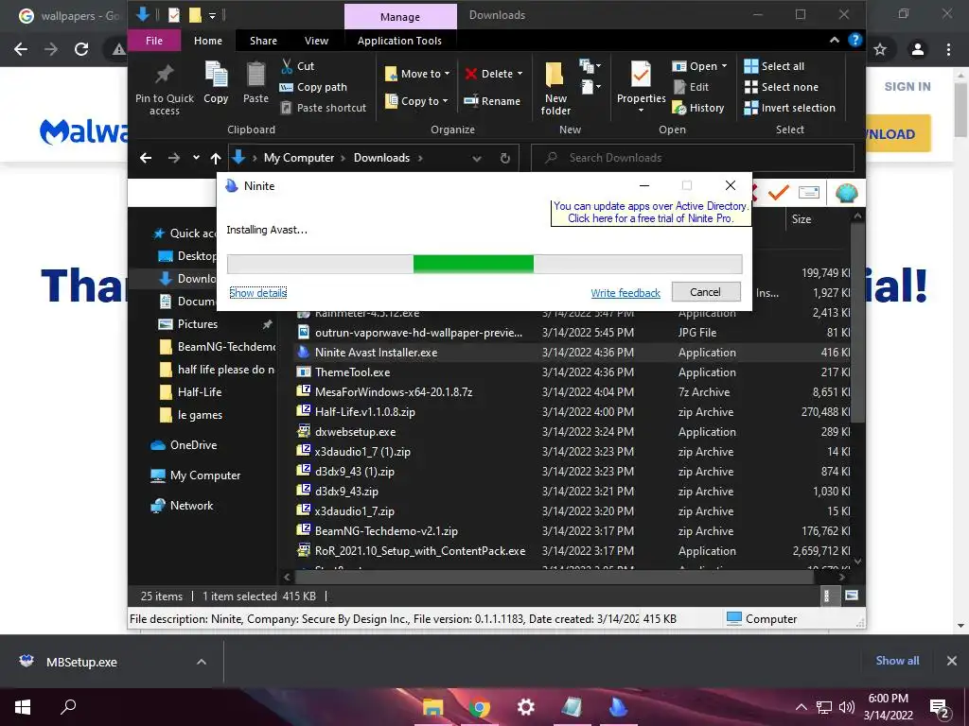Select Network in navigation pane
Image resolution: width=969 pixels, height=726 pixels.
coord(191,506)
